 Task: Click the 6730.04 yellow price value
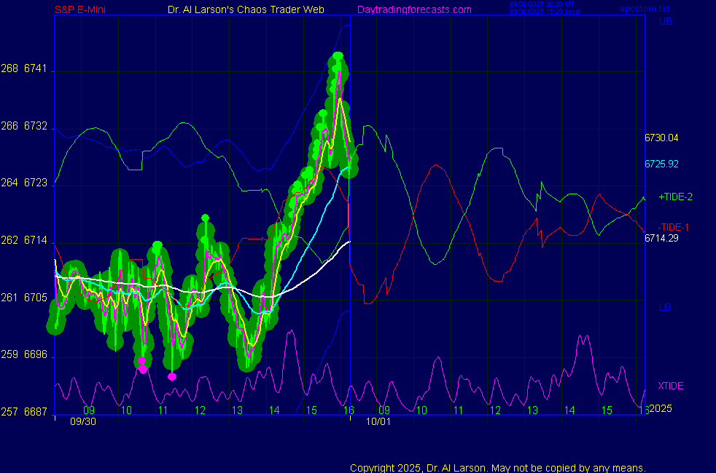pyautogui.click(x=661, y=138)
